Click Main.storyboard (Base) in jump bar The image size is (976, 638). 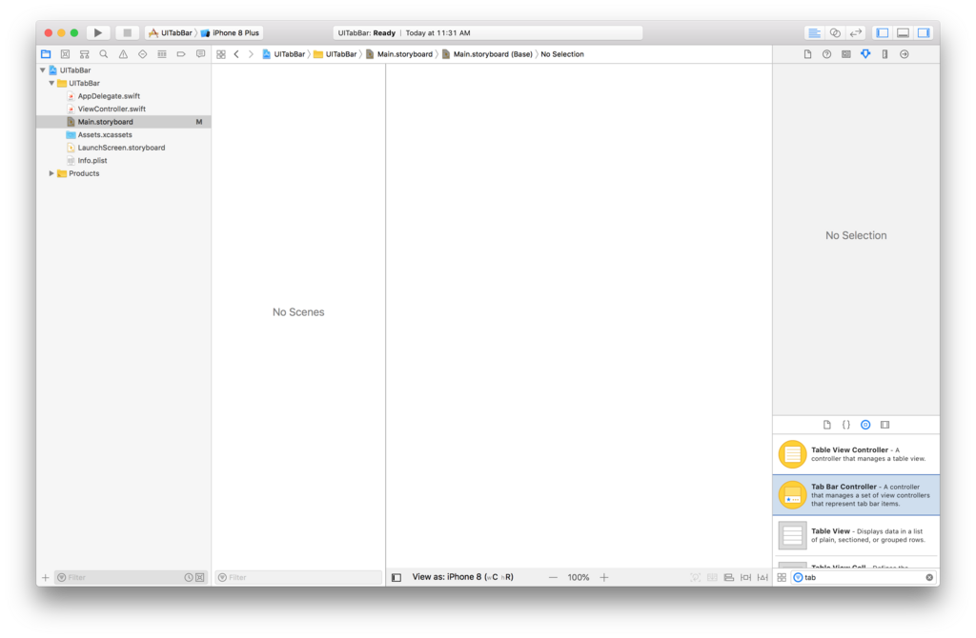(487, 54)
